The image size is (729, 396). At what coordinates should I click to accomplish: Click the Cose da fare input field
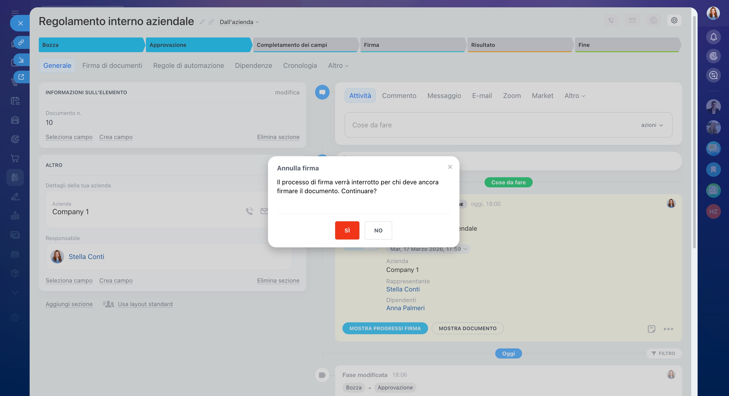coord(481,125)
